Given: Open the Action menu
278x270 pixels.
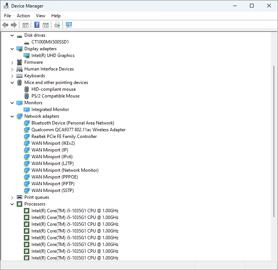Looking at the screenshot, I should tap(23, 16).
